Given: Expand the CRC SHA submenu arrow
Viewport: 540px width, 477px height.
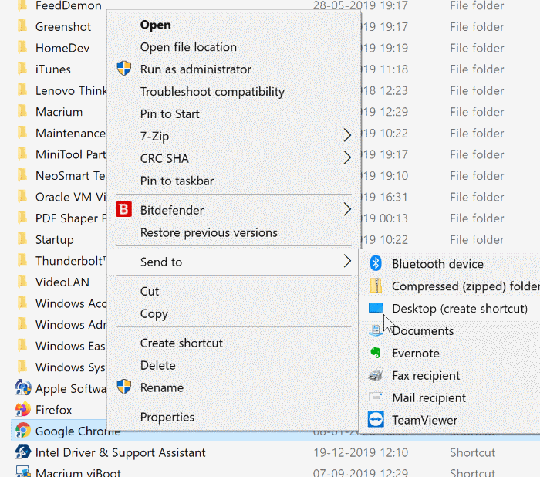Looking at the screenshot, I should [347, 159].
